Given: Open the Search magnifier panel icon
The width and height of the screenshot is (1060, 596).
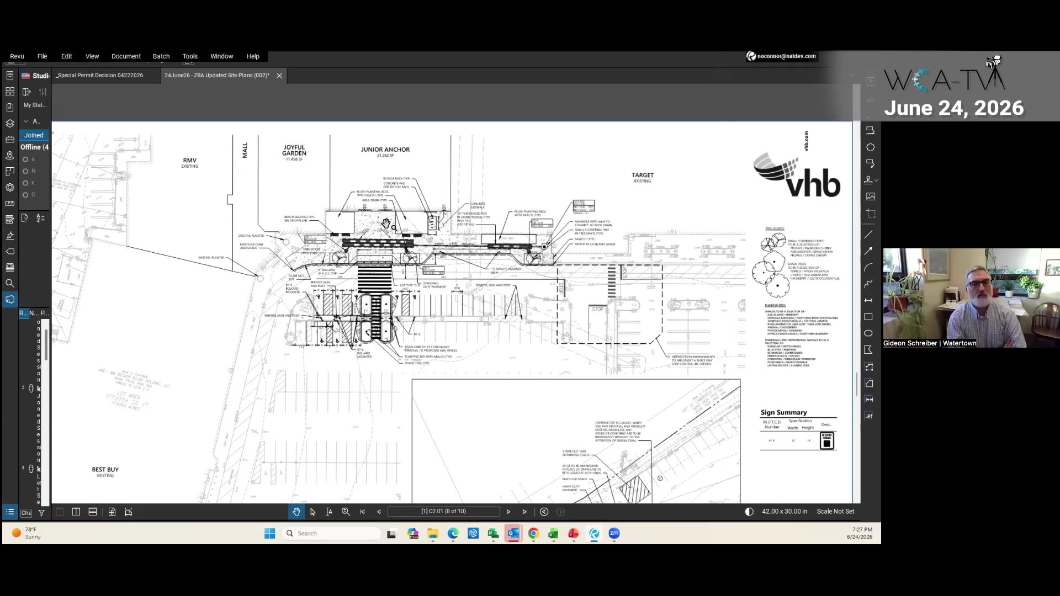Looking at the screenshot, I should (10, 283).
